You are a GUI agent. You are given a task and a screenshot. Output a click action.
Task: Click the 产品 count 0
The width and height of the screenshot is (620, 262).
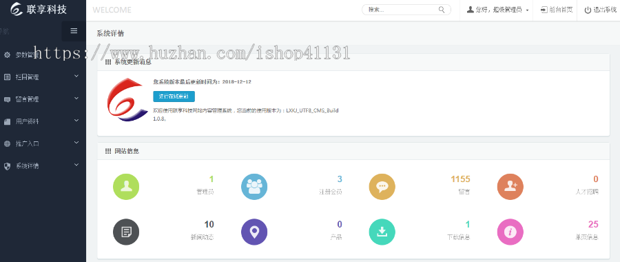tap(340, 225)
